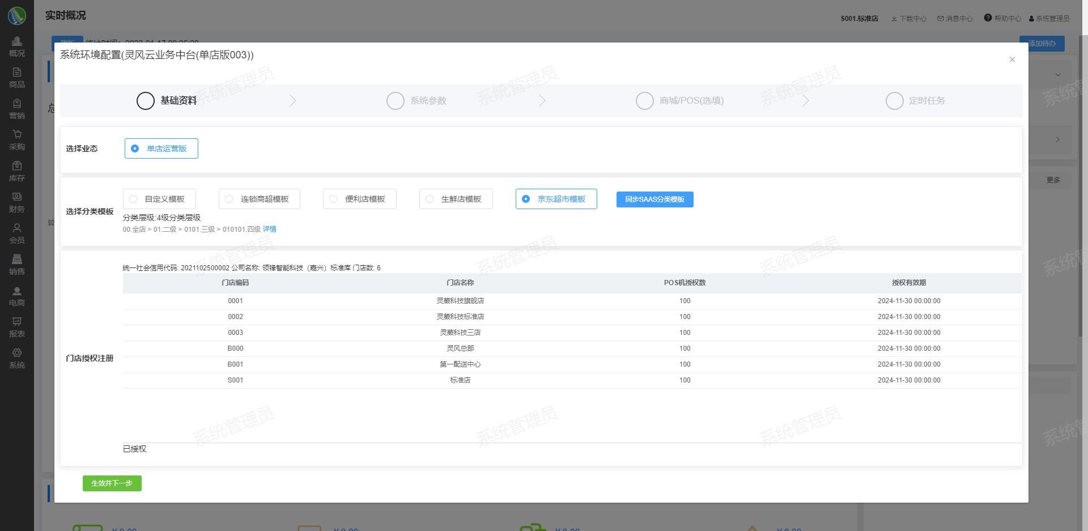Image resolution: width=1088 pixels, height=531 pixels.
Task: Switch to the 基础资料 step
Action: click(x=167, y=101)
